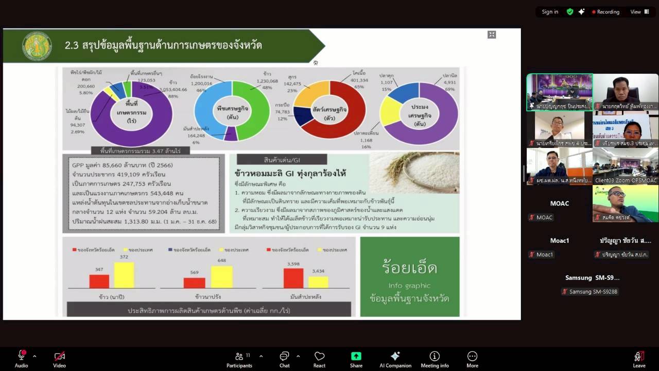Show Meeting info details
This screenshot has width=659, height=371.
click(434, 359)
